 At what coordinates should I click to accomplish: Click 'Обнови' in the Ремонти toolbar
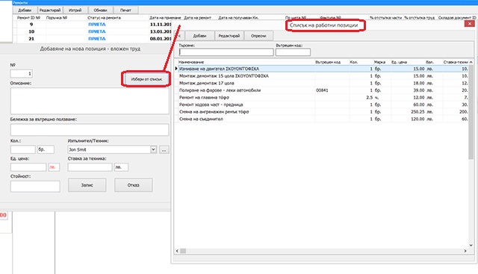tap(100, 10)
